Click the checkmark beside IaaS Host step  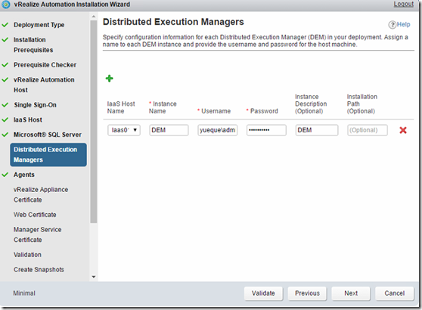[5, 119]
